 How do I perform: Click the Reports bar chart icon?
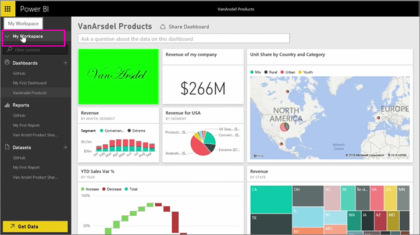tap(7, 105)
